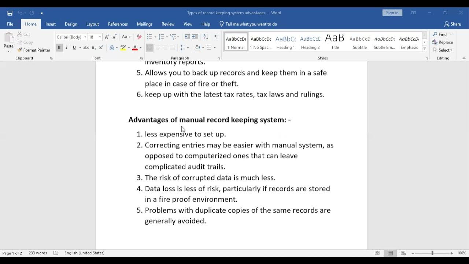Align text to the right

click(x=165, y=48)
